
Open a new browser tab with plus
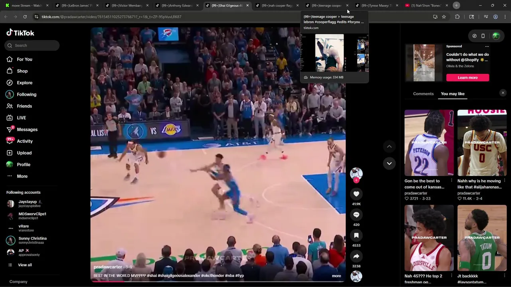pyautogui.click(x=456, y=6)
